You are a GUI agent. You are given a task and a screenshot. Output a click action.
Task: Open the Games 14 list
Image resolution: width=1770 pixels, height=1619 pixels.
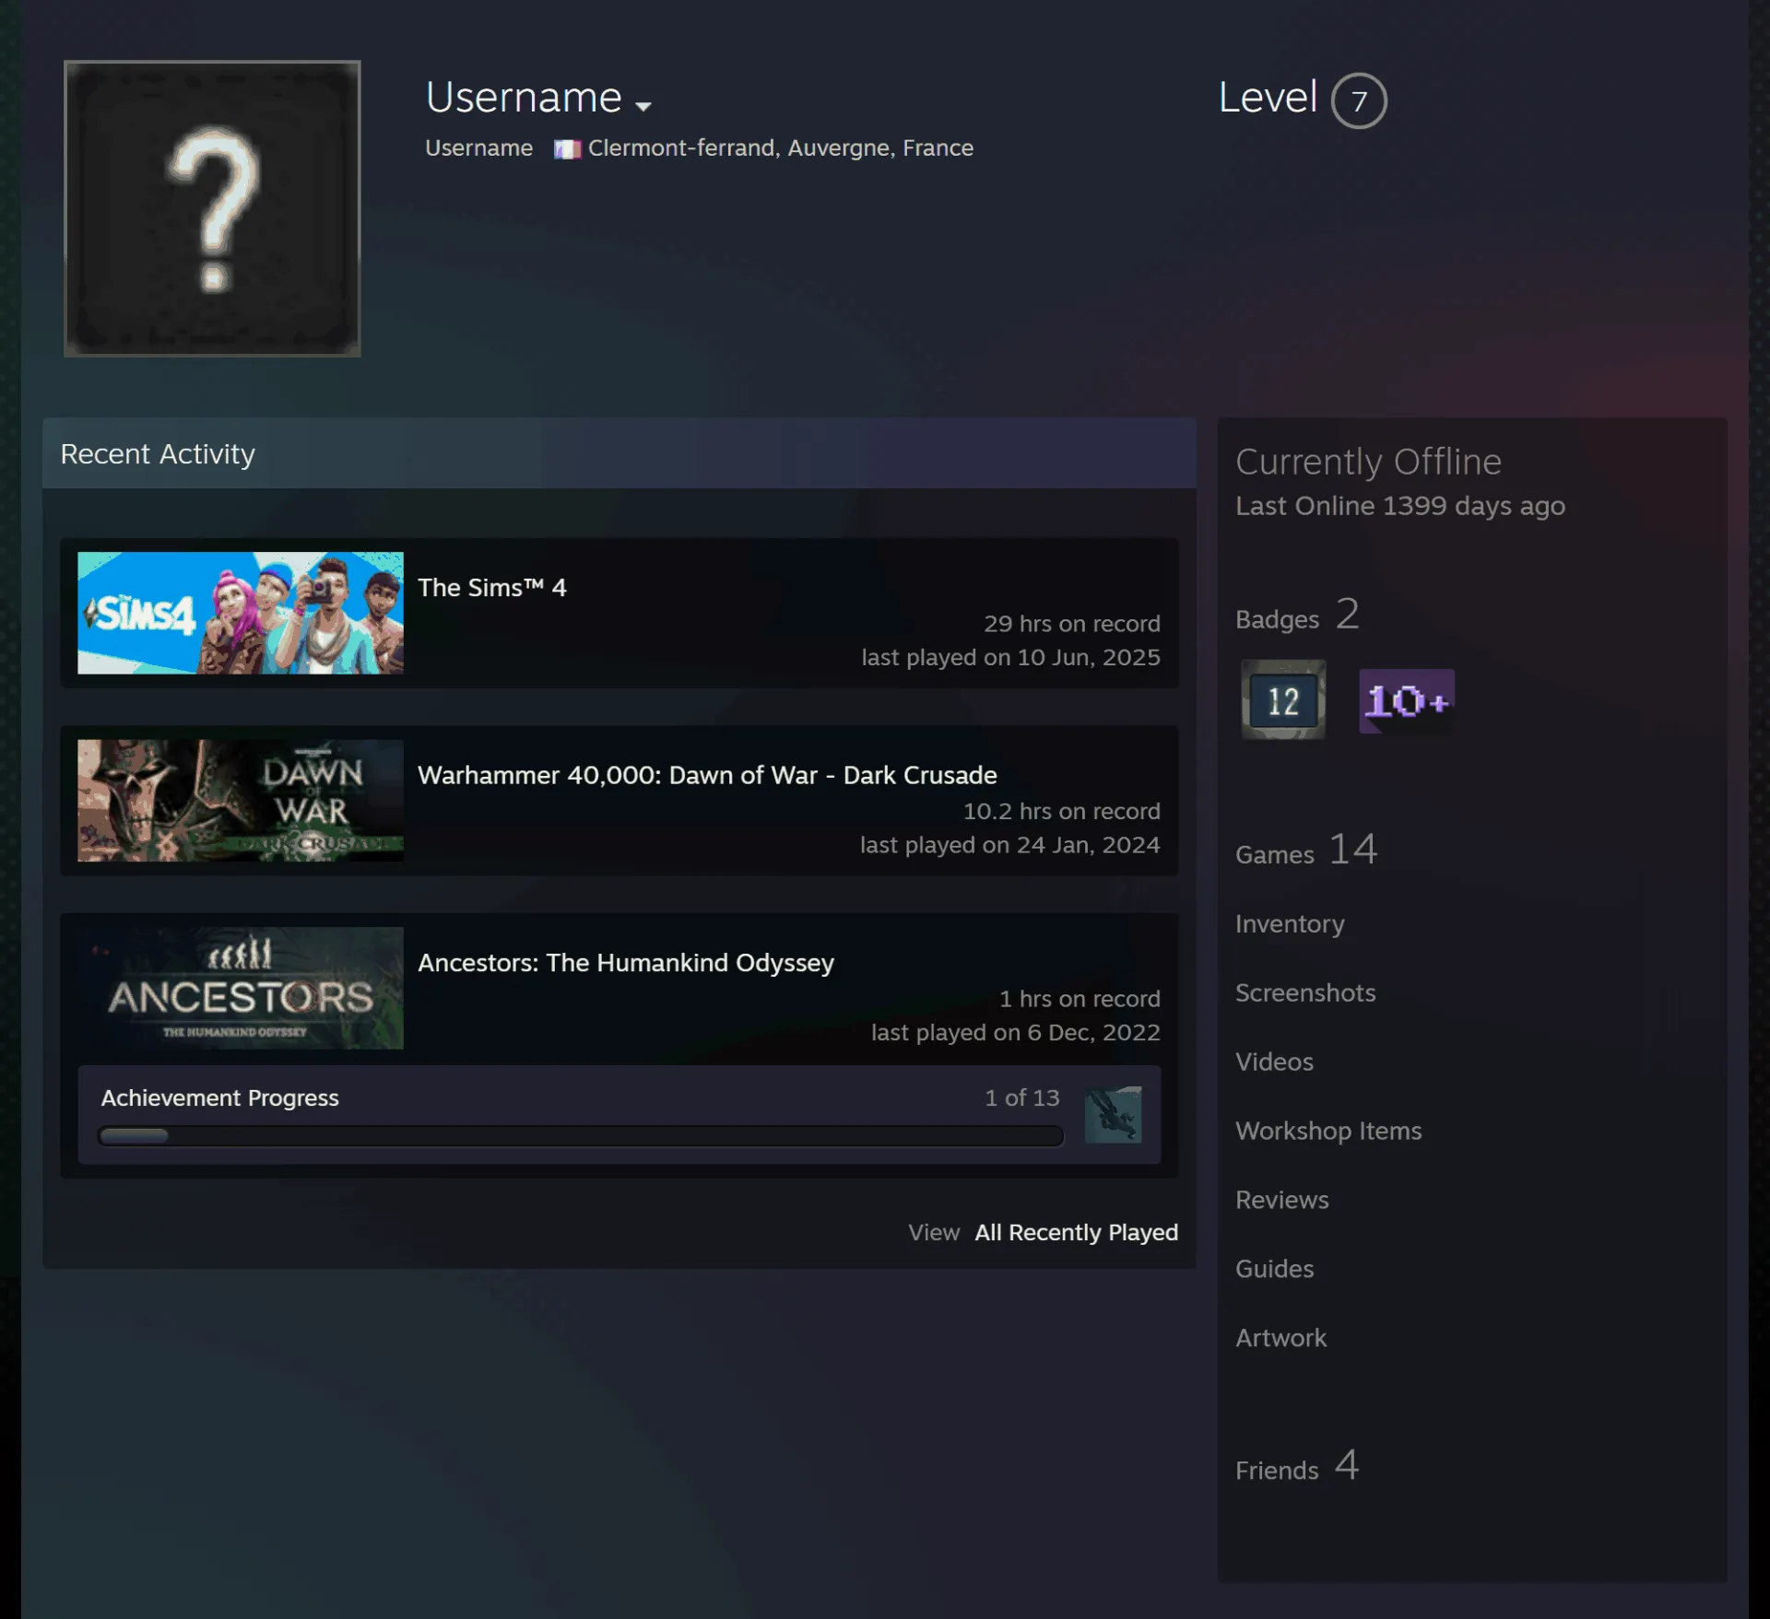tap(1306, 850)
